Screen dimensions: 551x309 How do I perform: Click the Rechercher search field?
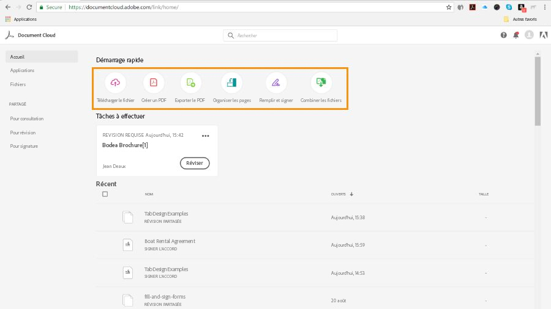pos(280,35)
